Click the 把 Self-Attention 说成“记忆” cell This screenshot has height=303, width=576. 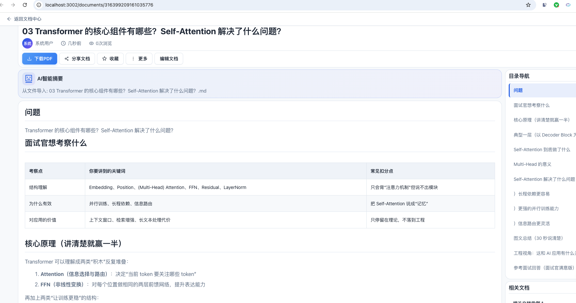(x=431, y=204)
